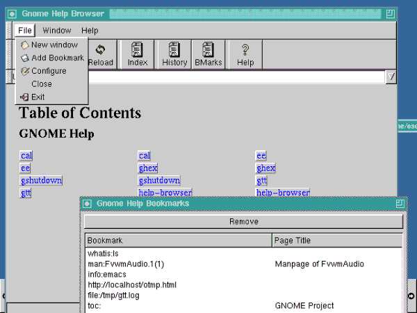Image resolution: width=417 pixels, height=313 pixels.
Task: Choose Close in the File menu
Action: click(x=42, y=84)
